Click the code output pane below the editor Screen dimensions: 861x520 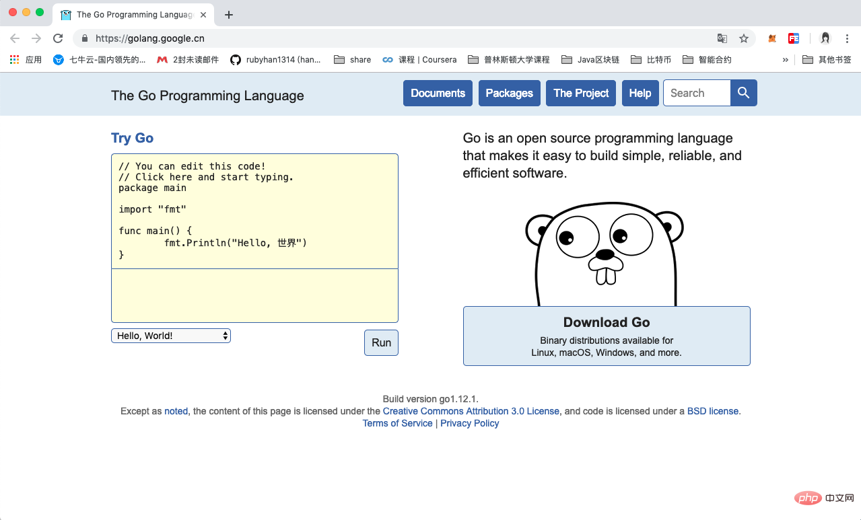pos(254,296)
